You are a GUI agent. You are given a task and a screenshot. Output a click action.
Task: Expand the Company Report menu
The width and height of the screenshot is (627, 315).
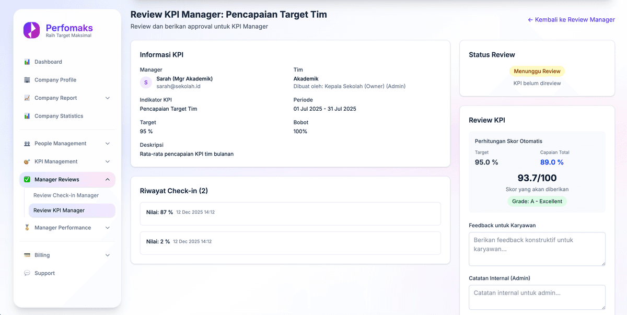pos(108,98)
